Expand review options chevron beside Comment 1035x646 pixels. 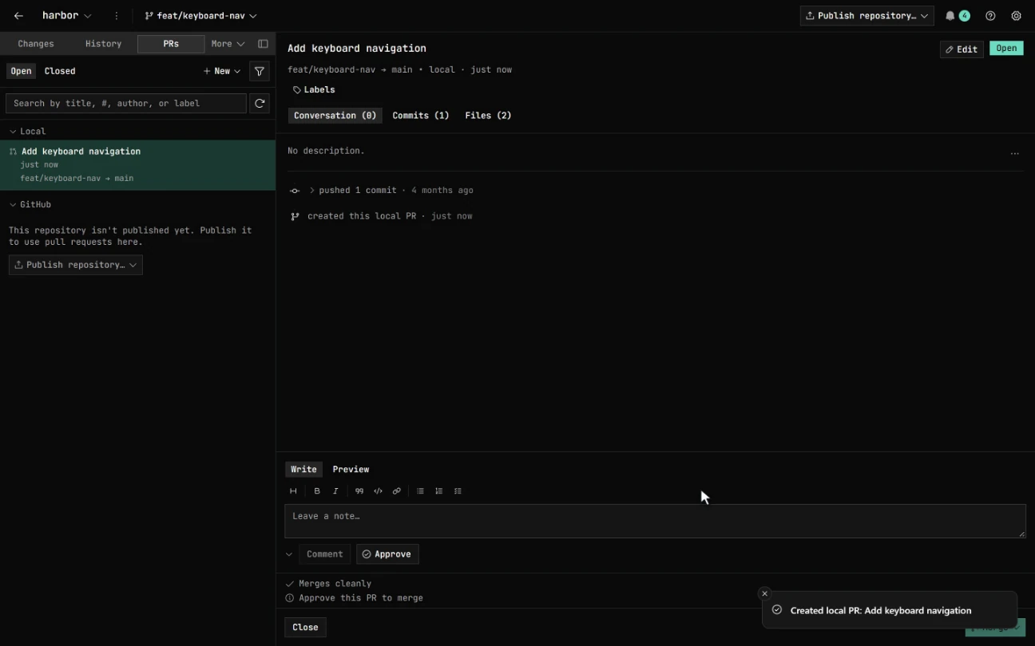coord(289,554)
